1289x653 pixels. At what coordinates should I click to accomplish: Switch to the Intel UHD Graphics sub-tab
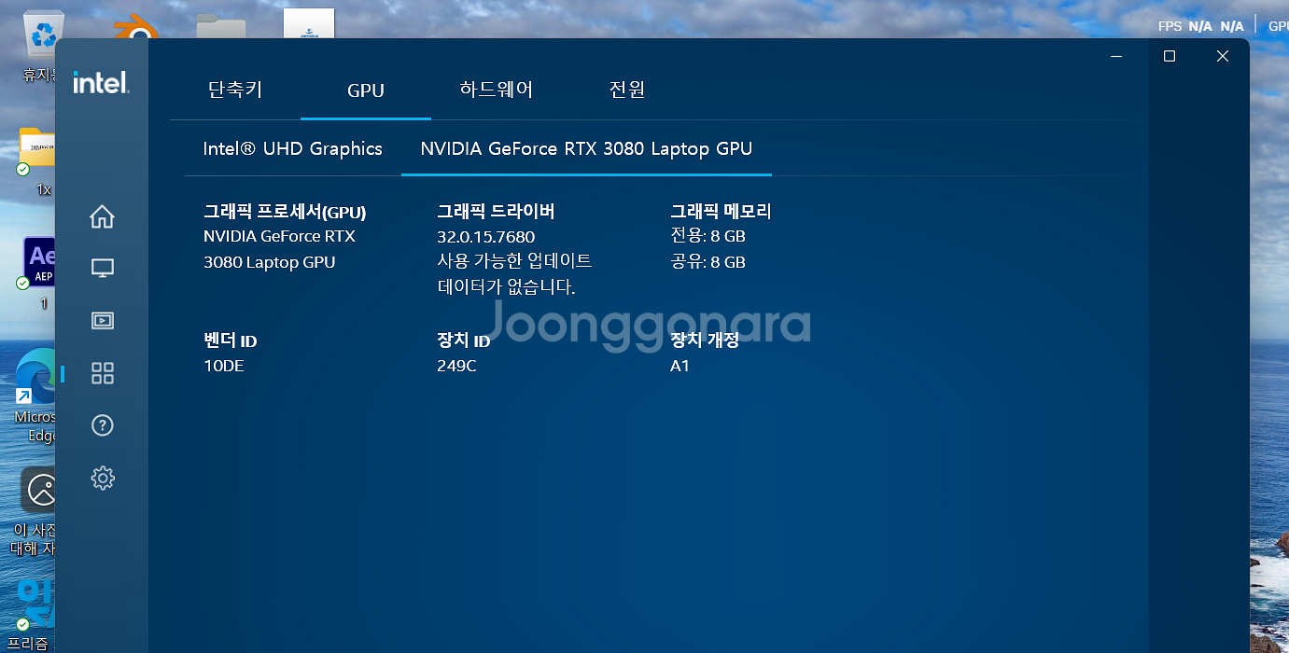(x=292, y=148)
